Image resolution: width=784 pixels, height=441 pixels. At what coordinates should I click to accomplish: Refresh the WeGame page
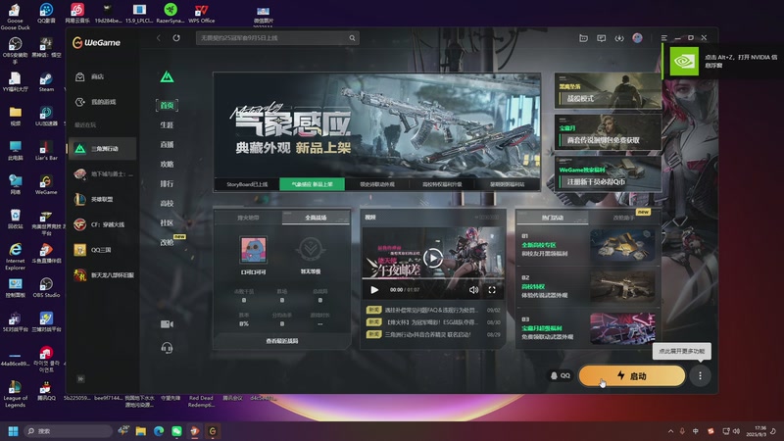tap(176, 38)
